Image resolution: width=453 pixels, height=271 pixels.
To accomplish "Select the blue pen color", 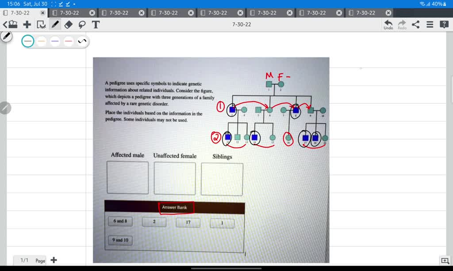I will tap(55, 41).
